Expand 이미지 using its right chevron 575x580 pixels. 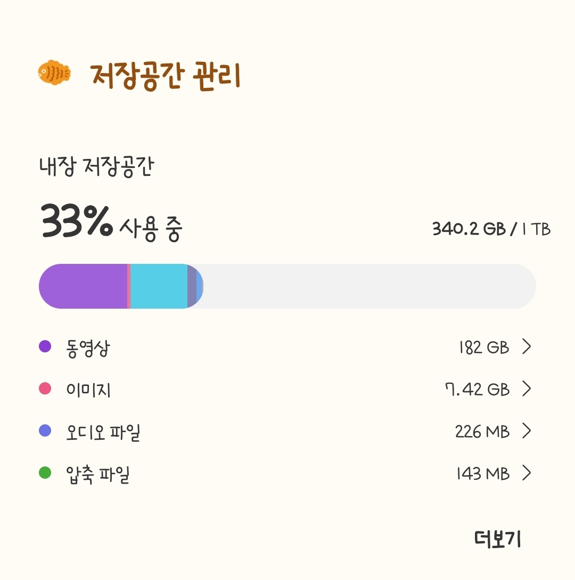click(527, 389)
